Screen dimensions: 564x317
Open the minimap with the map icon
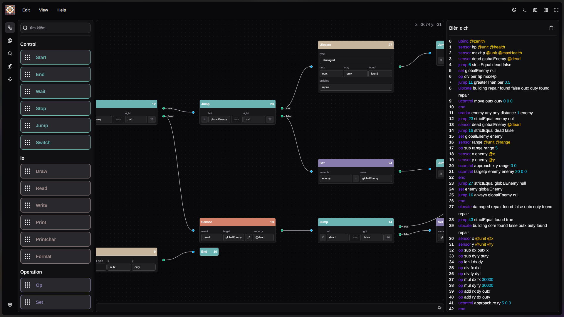535,10
